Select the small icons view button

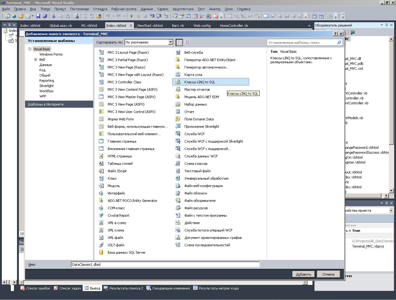(179, 42)
